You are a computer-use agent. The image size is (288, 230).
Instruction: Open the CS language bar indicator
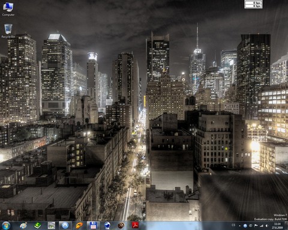[x=233, y=225]
